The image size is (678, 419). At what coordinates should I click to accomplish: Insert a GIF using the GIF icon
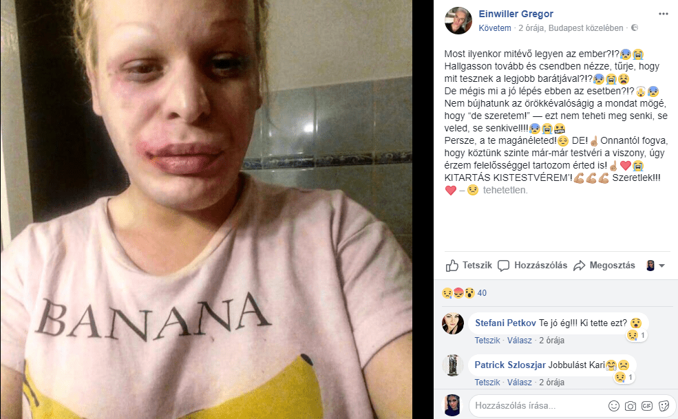tap(647, 406)
